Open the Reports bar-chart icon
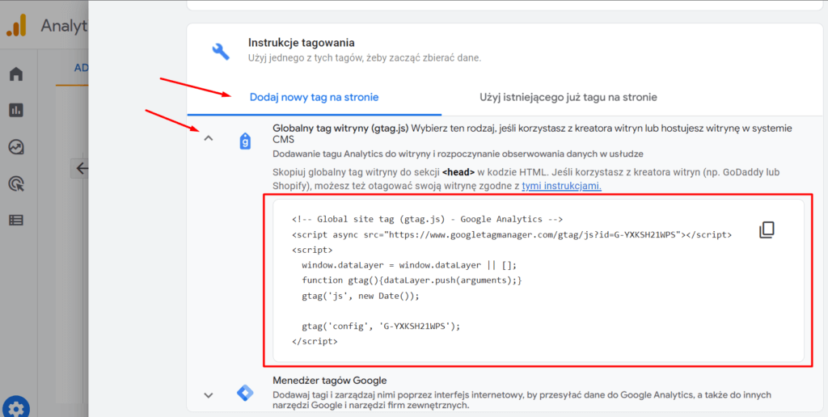Screen dimensions: 828x417 tap(16, 111)
